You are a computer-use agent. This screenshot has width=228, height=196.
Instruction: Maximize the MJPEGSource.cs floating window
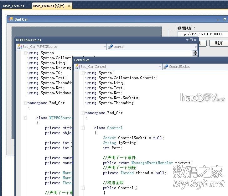(191, 40)
